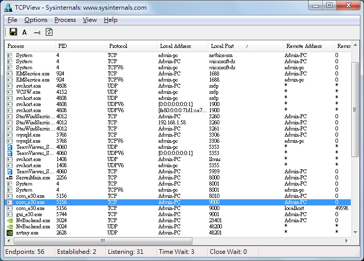Click gui_e30.exe process icon
The height and width of the screenshot is (261, 364).
(x=10, y=214)
